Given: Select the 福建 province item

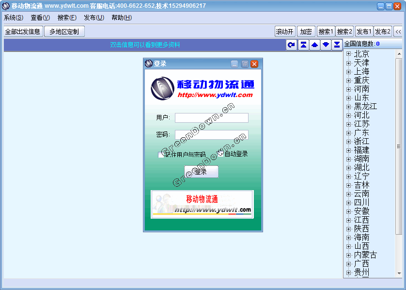Looking at the screenshot, I should [362, 150].
